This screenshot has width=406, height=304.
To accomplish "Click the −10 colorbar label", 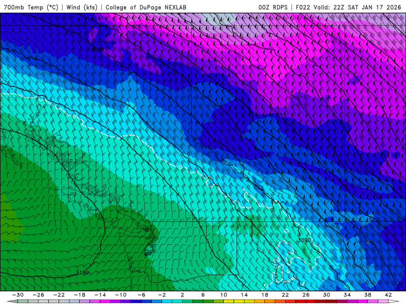I will click(x=121, y=295).
